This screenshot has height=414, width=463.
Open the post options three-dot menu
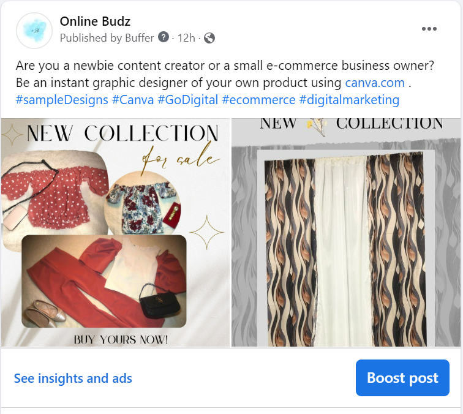coord(429,29)
